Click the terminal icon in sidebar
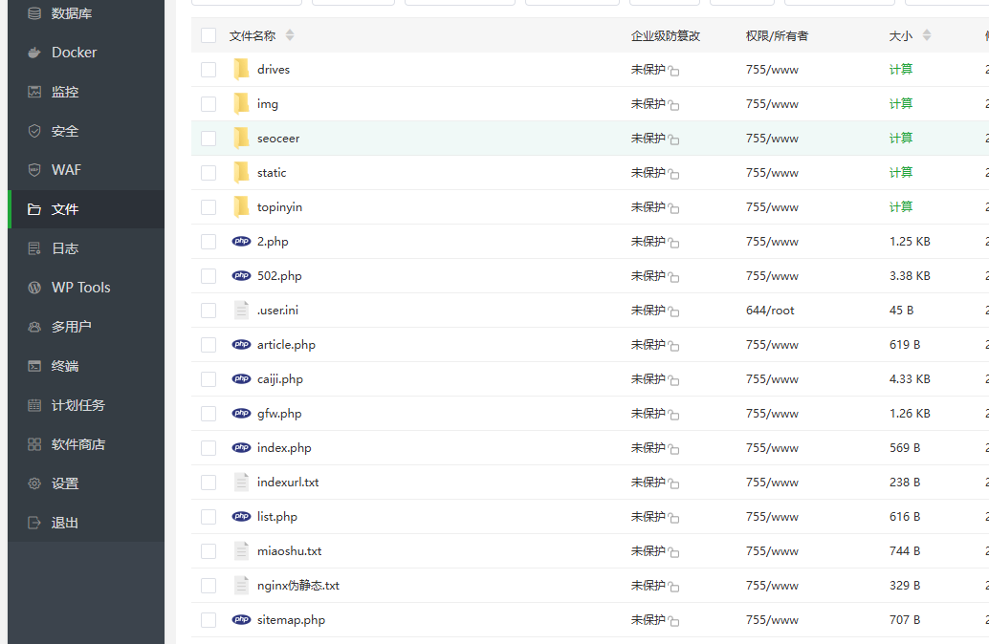The height and width of the screenshot is (644, 989). coord(34,366)
